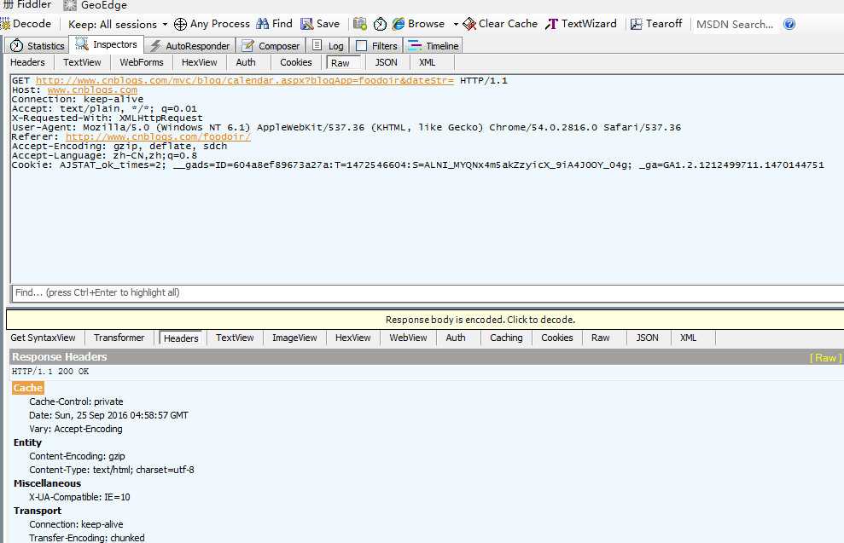Image resolution: width=844 pixels, height=543 pixels.
Task: Select request Cookies inspector tab
Action: [295, 62]
